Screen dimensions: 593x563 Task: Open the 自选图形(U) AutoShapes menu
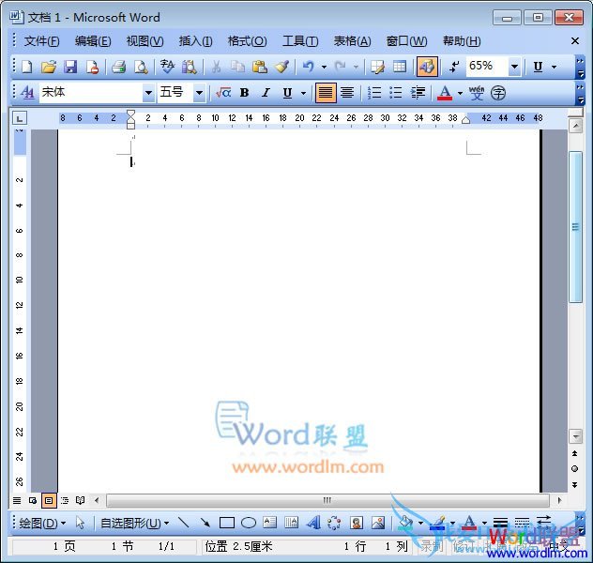(134, 524)
